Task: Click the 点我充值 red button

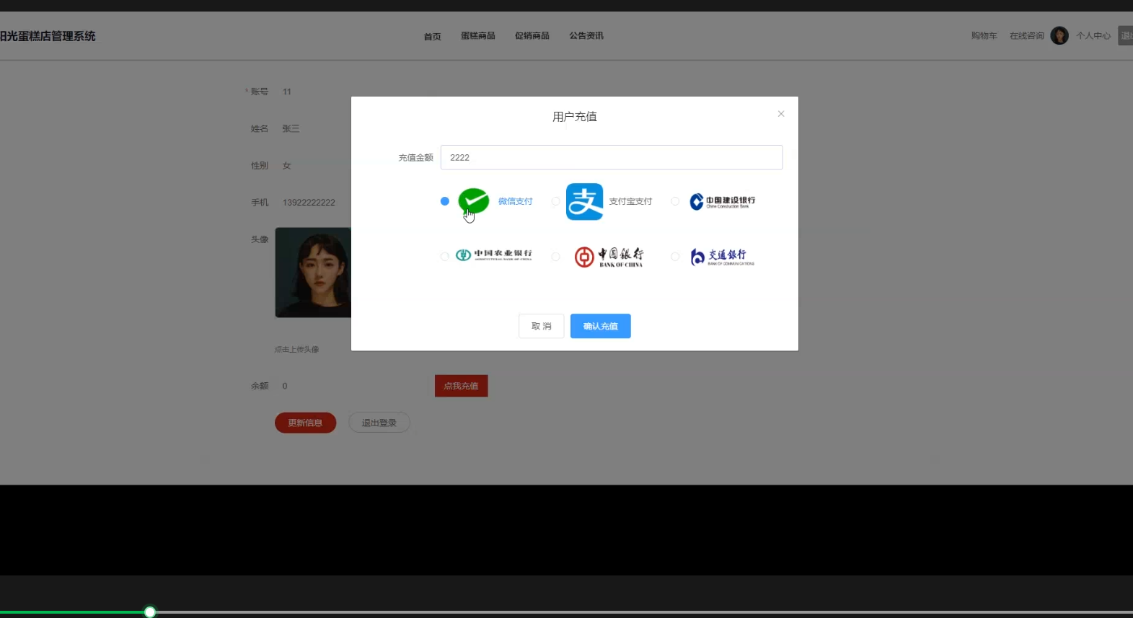Action: tap(461, 386)
